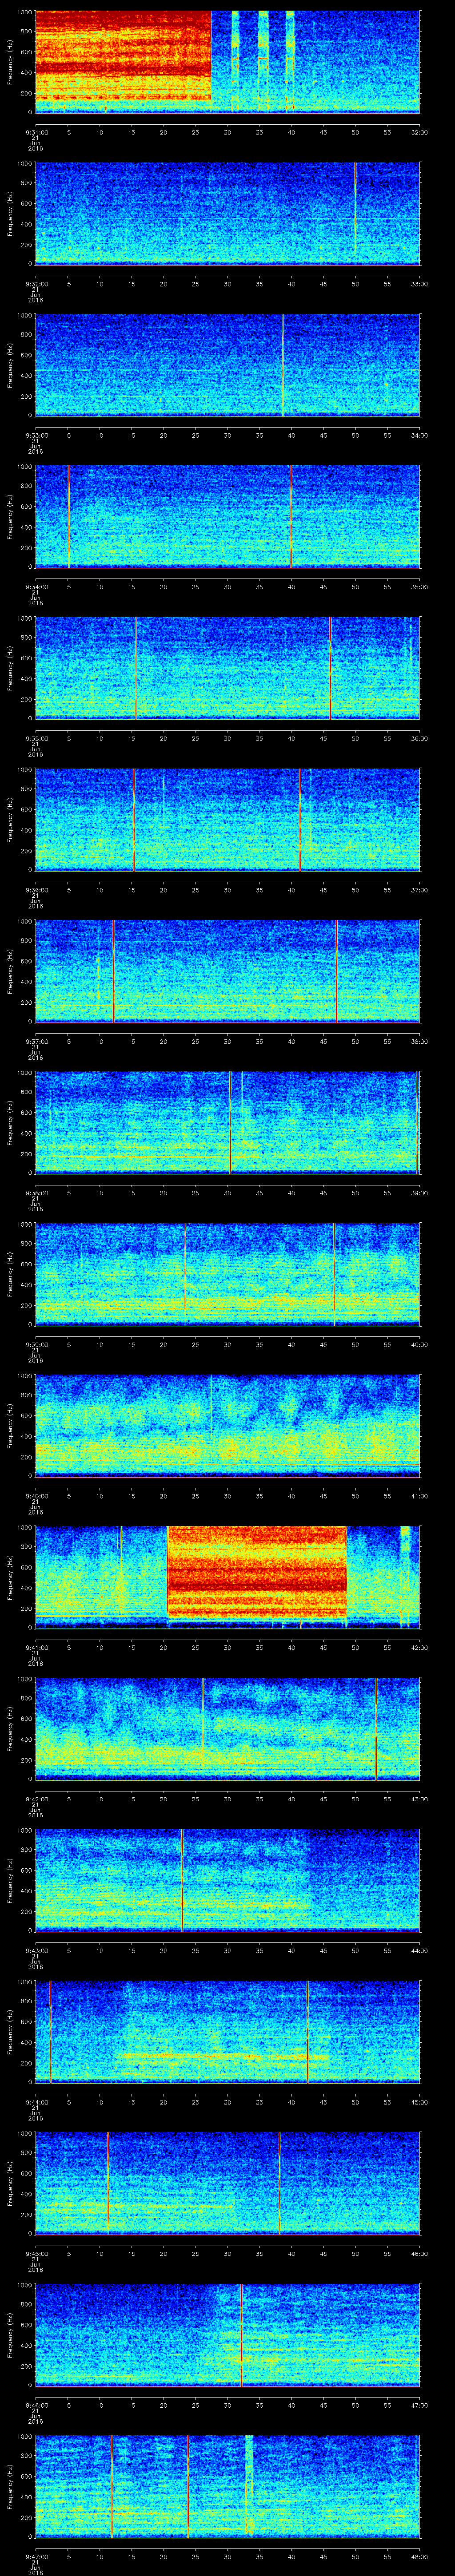
Task: Click the red spike in 9:43:00 spectrogram
Action: pyautogui.click(x=183, y=1879)
